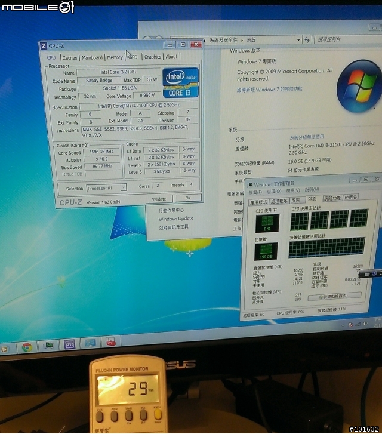
Task: Switch to the Mainboard tab in CPU-Z
Action: [92, 57]
